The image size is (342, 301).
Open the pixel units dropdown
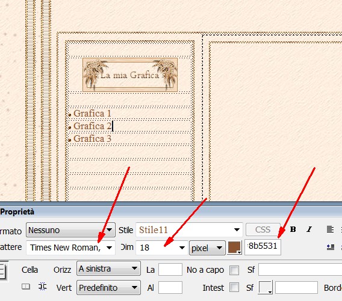207,248
